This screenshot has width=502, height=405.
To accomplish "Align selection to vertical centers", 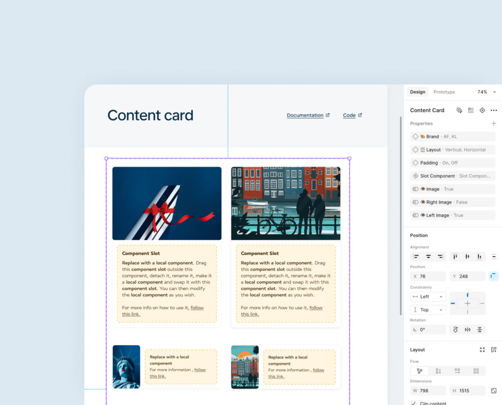I will [467, 256].
